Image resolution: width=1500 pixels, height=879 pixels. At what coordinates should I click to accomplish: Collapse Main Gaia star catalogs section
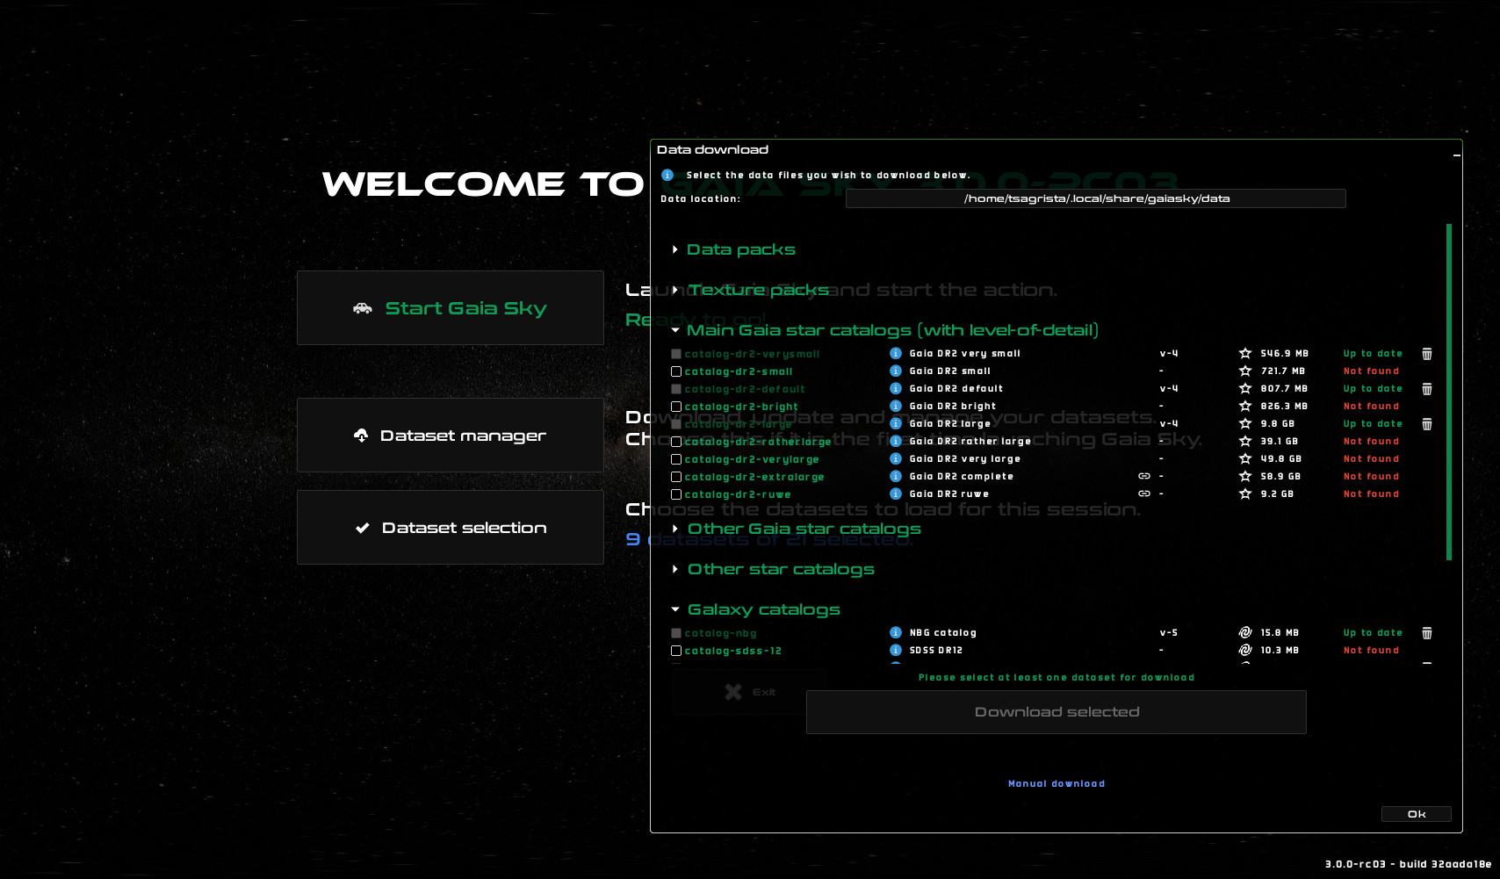674,331
